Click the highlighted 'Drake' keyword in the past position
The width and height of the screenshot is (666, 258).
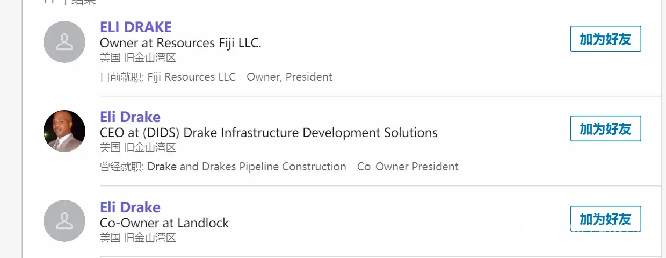coord(162,167)
